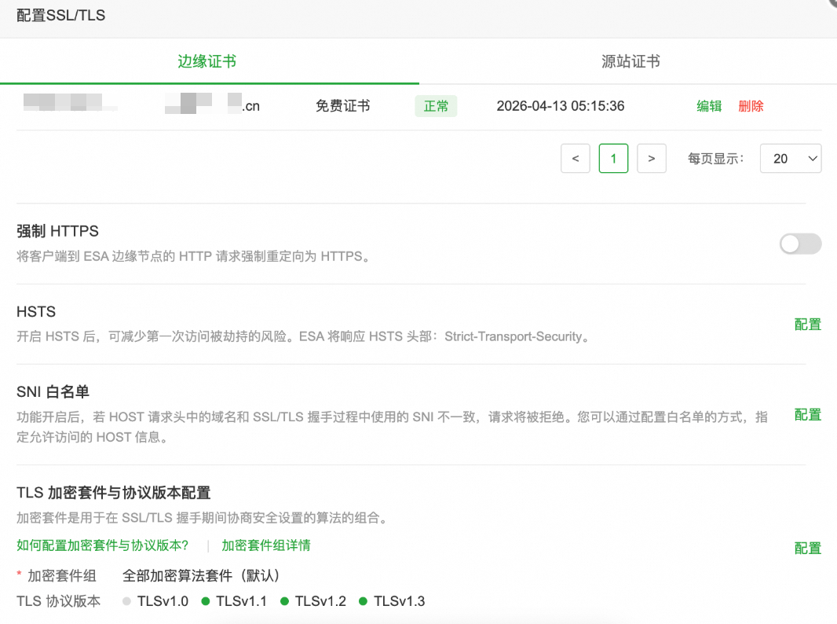Open the 源站证书 tab
Image resolution: width=837 pixels, height=624 pixels.
[x=630, y=61]
